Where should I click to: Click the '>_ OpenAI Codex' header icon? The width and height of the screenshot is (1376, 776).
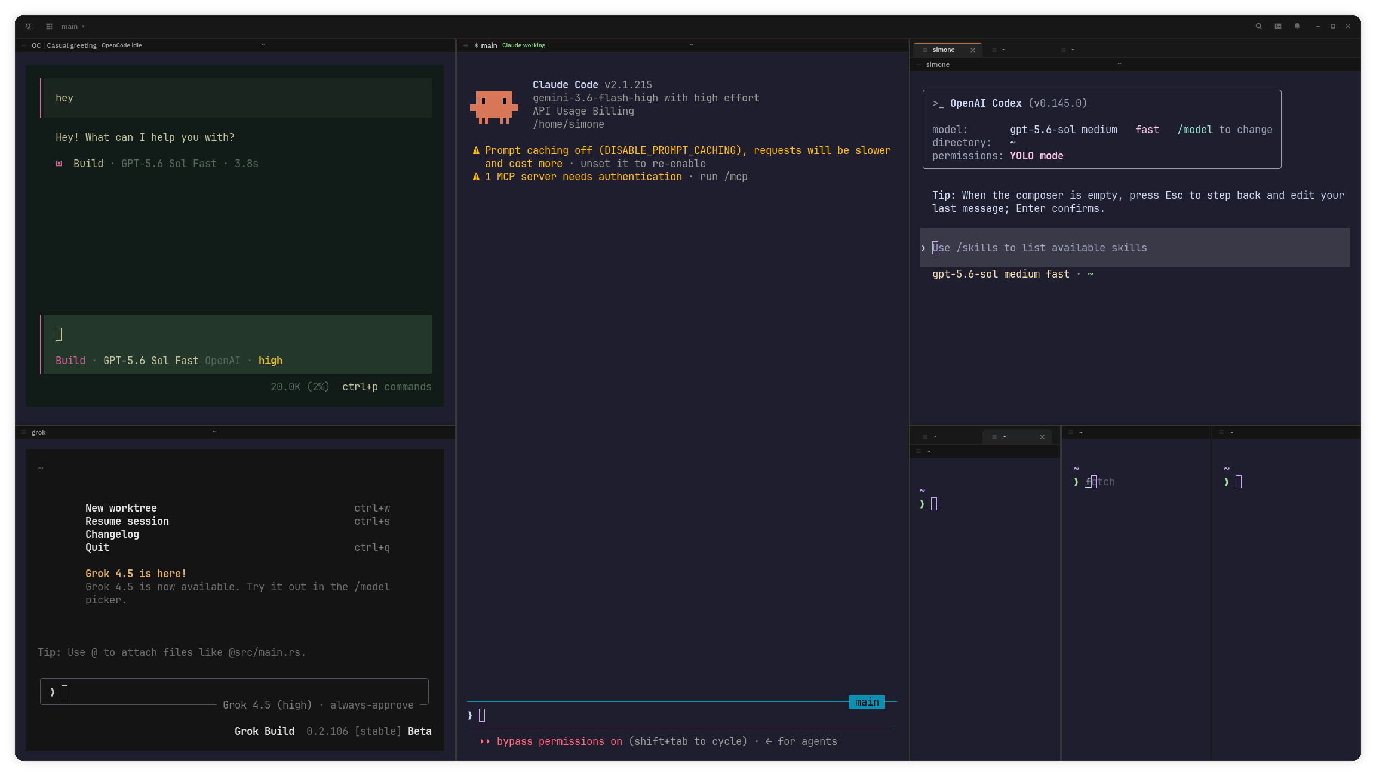938,103
